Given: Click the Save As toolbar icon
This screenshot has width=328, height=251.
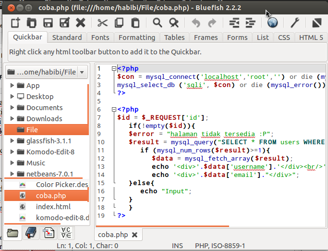Looking at the screenshot, I should (x=64, y=23).
